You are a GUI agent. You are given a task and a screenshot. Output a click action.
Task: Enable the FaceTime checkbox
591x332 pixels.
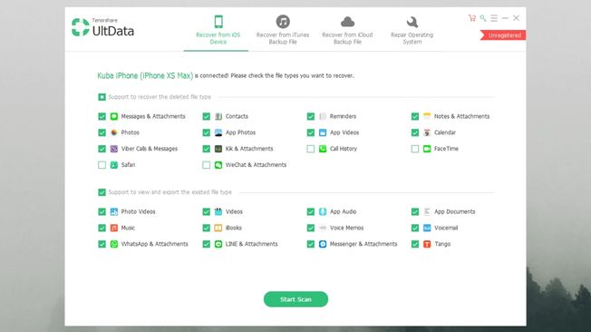point(415,149)
